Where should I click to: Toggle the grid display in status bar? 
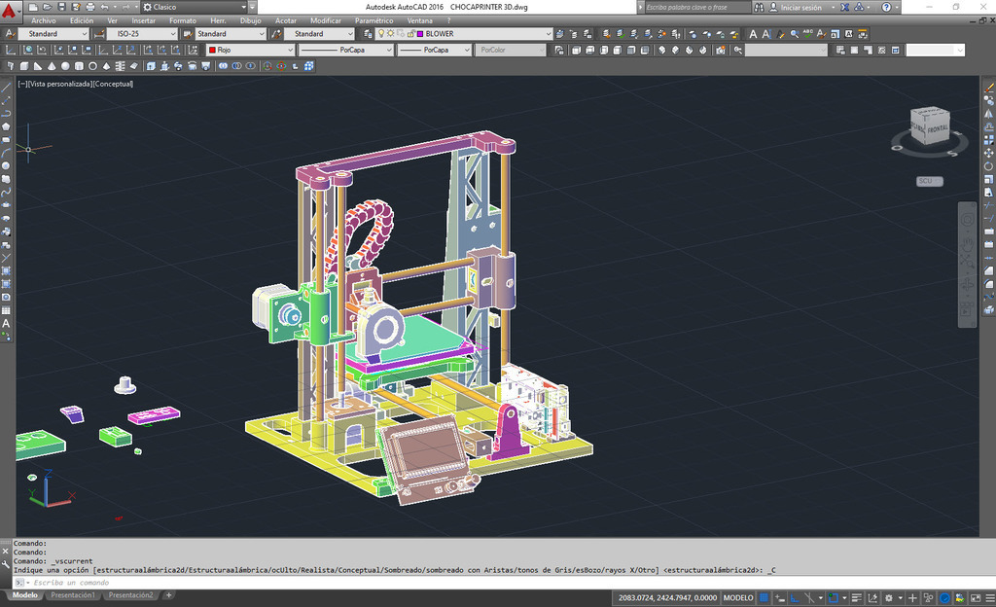point(765,597)
